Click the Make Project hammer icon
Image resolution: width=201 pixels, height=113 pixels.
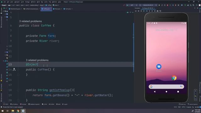point(124,5)
